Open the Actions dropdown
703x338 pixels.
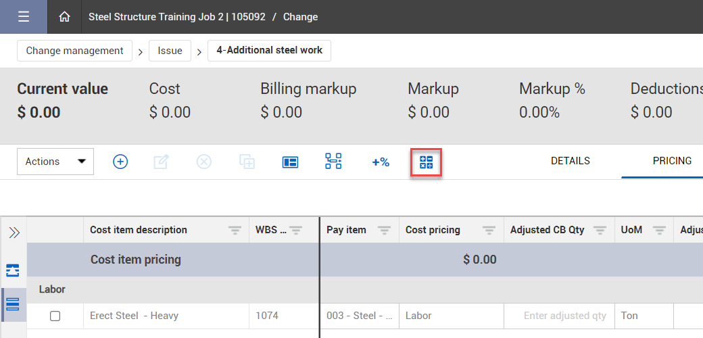tap(55, 162)
